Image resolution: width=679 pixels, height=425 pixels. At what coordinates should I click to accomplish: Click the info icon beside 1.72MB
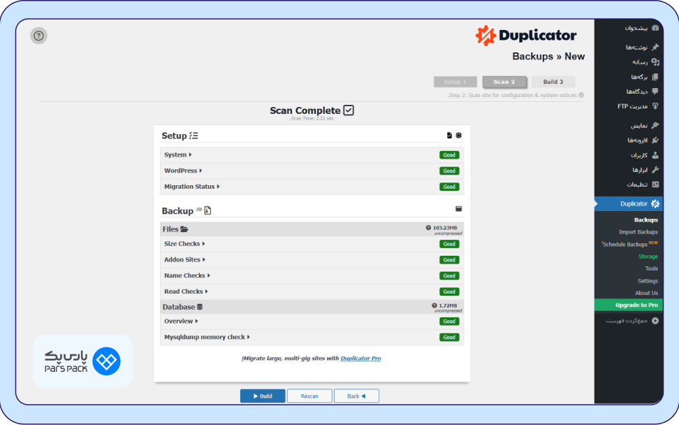[x=435, y=305]
